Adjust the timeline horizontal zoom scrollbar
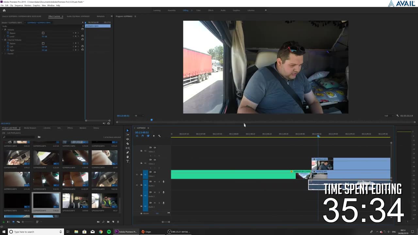This screenshot has height=235, width=418. pyautogui.click(x=166, y=222)
